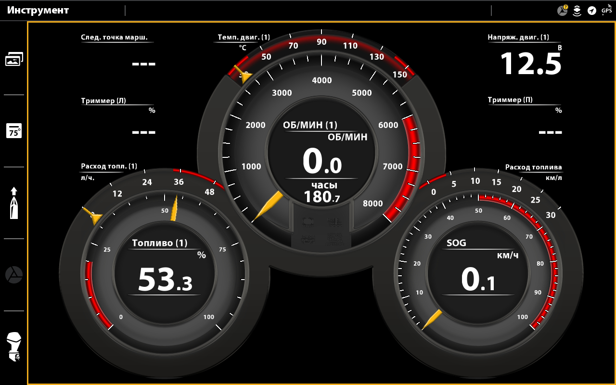Click the dimmed autopilot icon in sidebar
This screenshot has height=385, width=616.
14,275
